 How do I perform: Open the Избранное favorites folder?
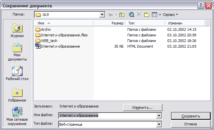pyautogui.click(x=17, y=95)
